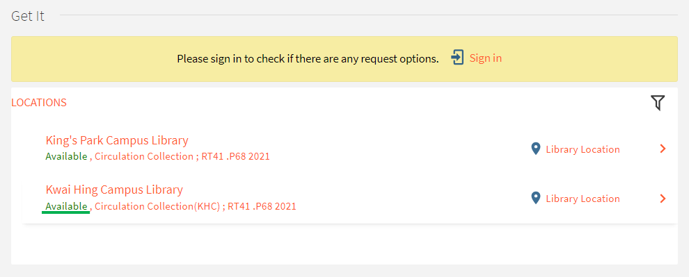Image resolution: width=689 pixels, height=277 pixels.
Task: Click Available status under King's Park
Action: (x=66, y=156)
